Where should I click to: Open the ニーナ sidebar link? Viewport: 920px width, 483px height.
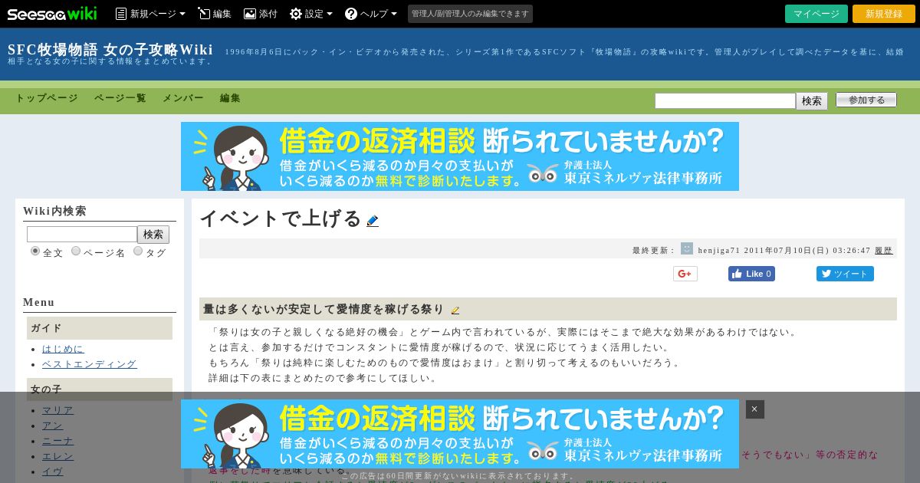[x=58, y=441]
